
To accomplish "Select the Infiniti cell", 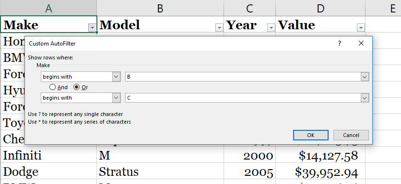I will [48, 155].
